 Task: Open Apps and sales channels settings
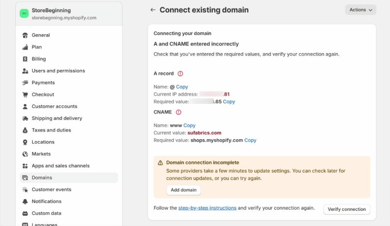(x=61, y=166)
